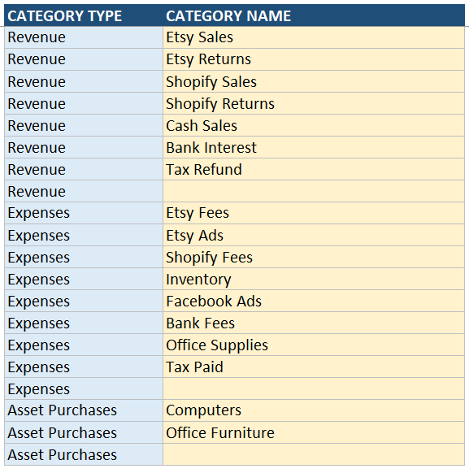Click the empty name cell in the last Asset Purchases row
Screen dimensions: 469x473
tap(314, 454)
